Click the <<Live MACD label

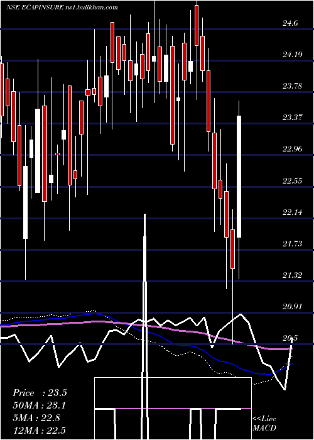[264, 423]
